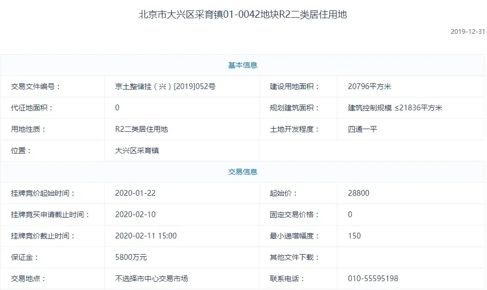
Task: Click the 最小递增幅度 value 150
Action: point(354,236)
